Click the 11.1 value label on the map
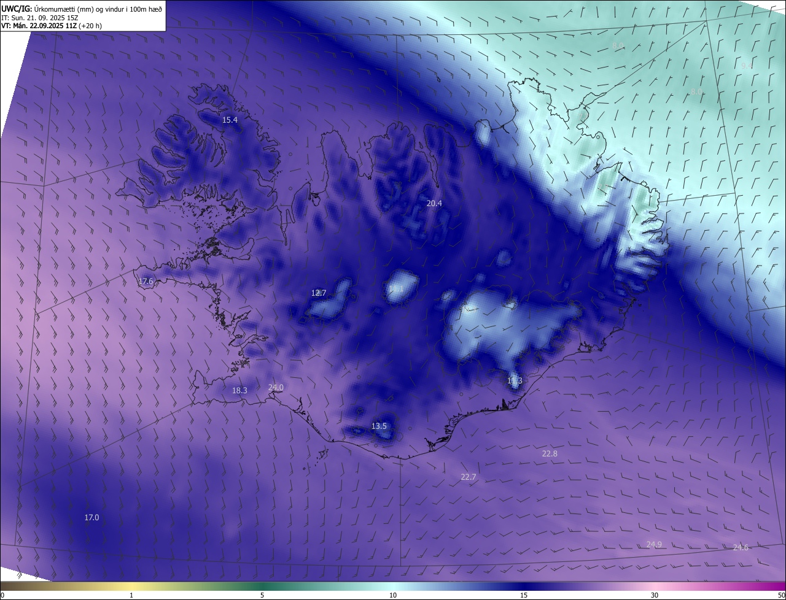This screenshot has height=600, width=786. point(396,288)
